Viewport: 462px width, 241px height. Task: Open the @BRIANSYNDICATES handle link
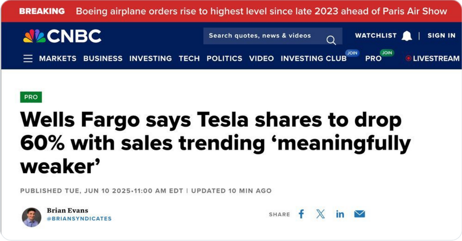click(x=79, y=218)
